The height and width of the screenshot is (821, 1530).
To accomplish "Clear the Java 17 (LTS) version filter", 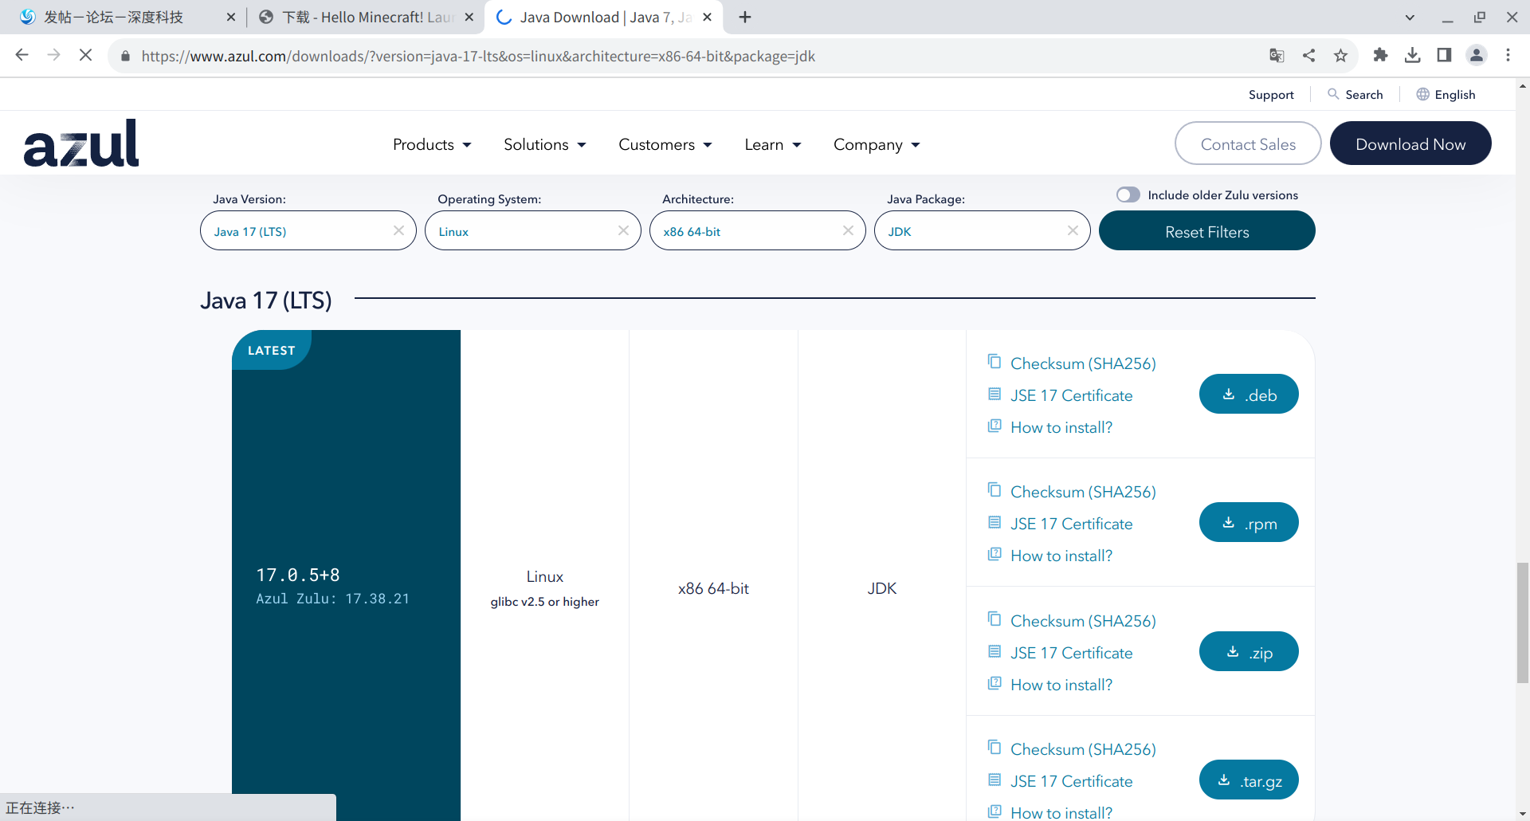I will [x=398, y=231].
